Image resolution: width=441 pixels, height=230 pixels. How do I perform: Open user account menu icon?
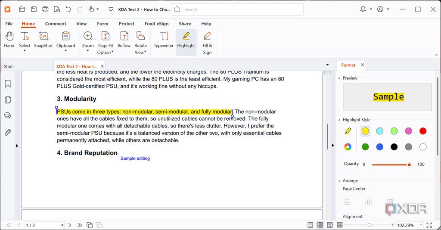click(380, 9)
